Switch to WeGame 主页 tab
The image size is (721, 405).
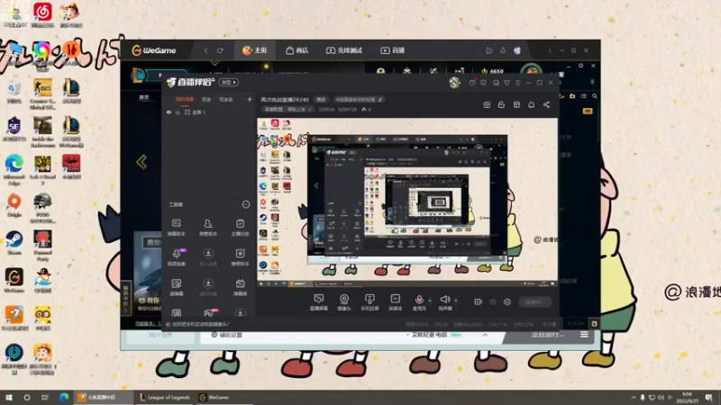(255, 50)
